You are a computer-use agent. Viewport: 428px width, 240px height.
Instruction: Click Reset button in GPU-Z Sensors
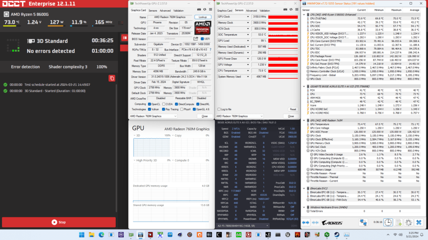pyautogui.click(x=293, y=110)
